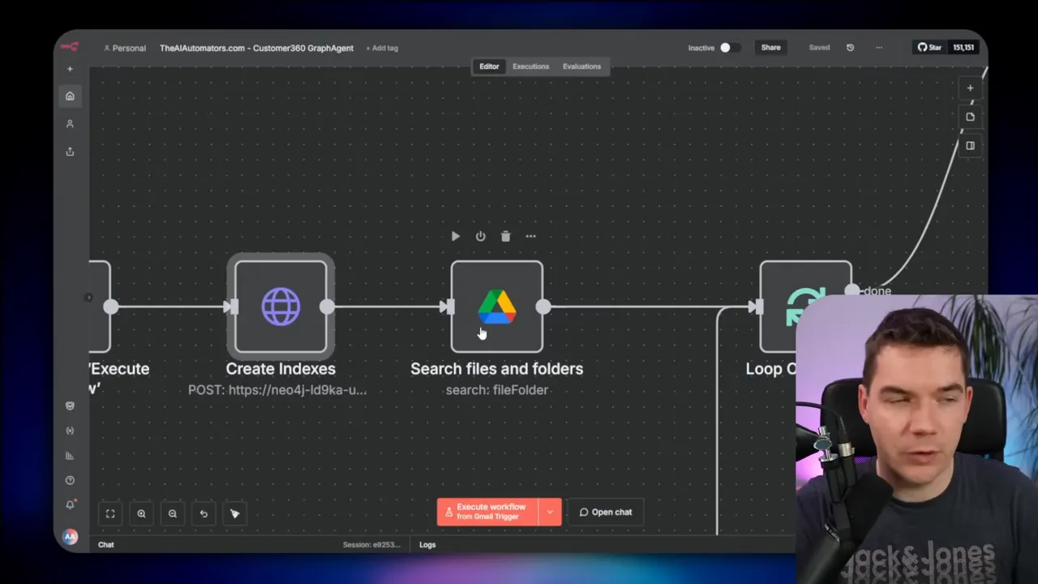Click the power icon to disable the node
The image size is (1038, 584).
click(x=480, y=236)
